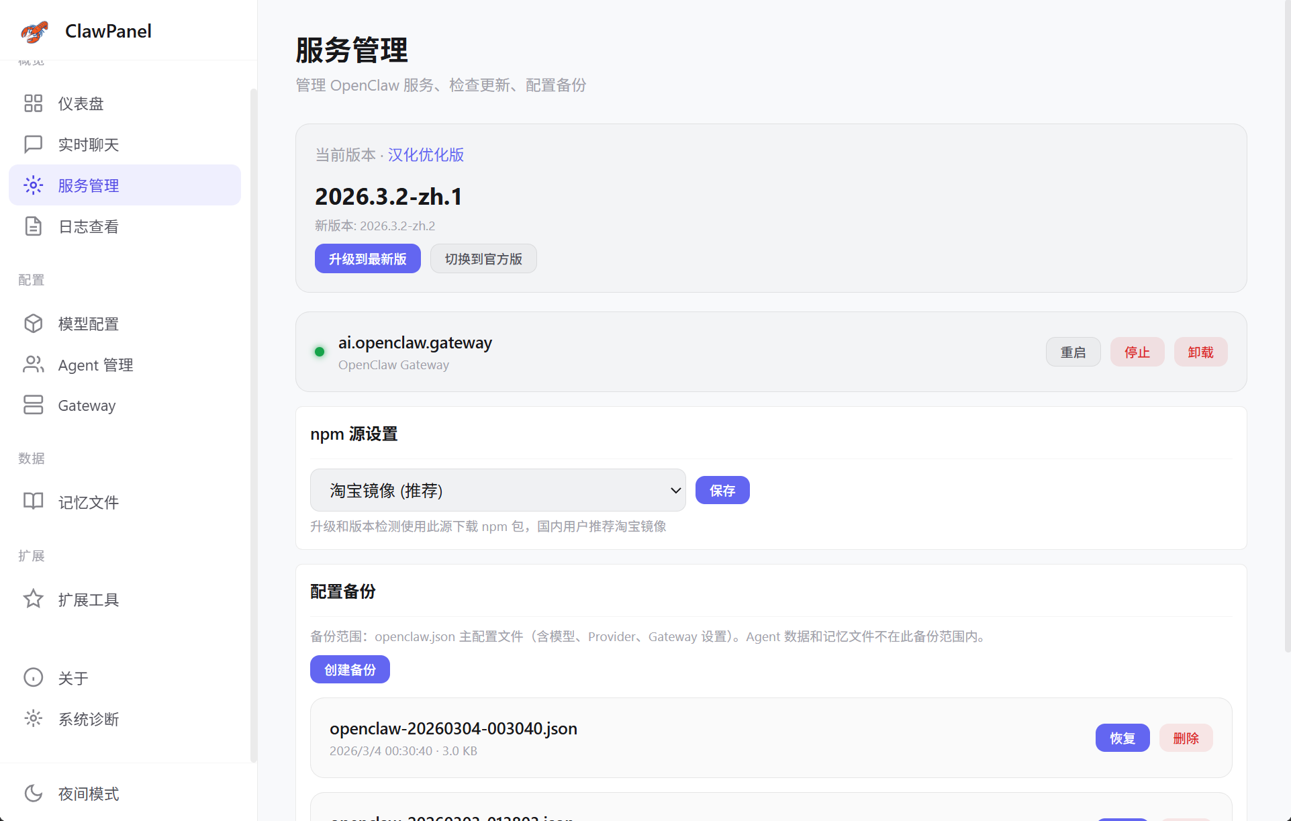Click the ClawPanel lobster logo
Viewport: 1291px width, 821px height.
tap(34, 31)
